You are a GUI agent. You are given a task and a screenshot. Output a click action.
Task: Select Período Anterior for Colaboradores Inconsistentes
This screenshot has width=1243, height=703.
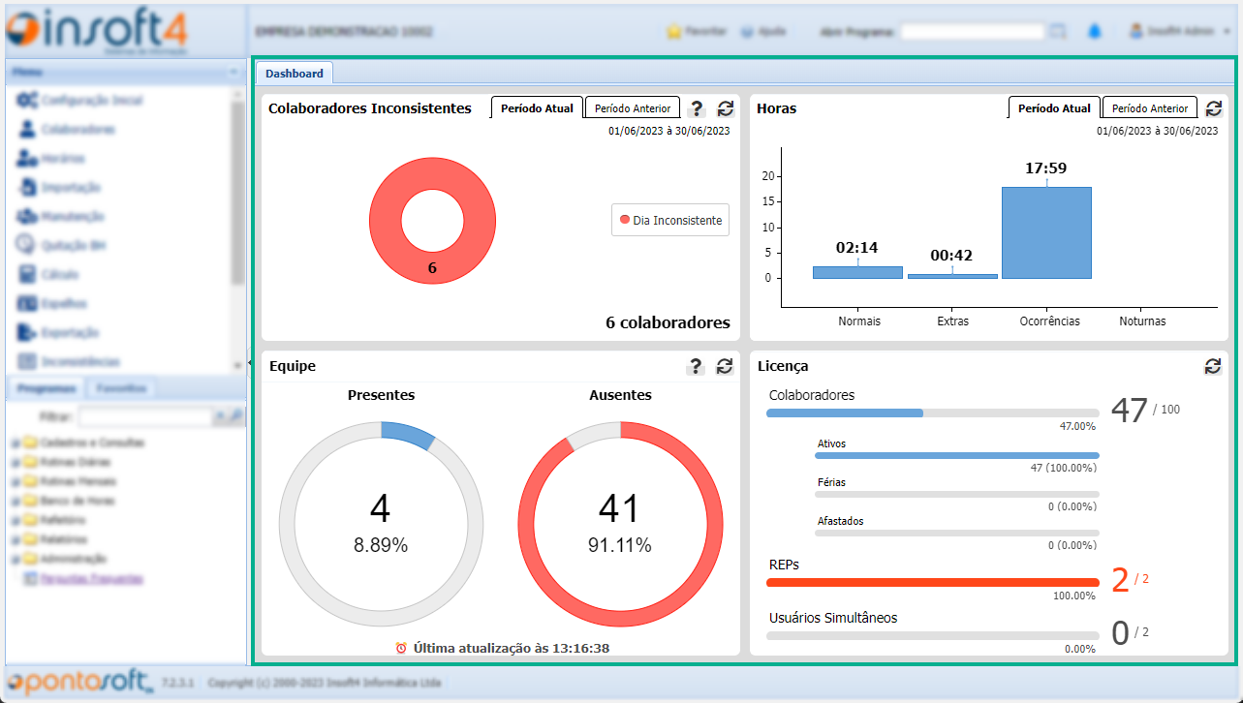(632, 108)
